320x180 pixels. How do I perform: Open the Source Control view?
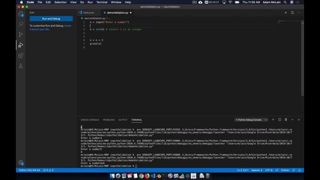click(21, 34)
